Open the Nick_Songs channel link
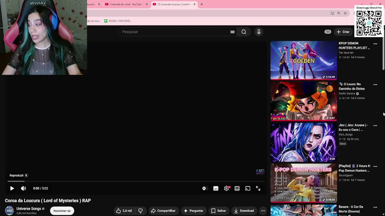 pos(346,135)
